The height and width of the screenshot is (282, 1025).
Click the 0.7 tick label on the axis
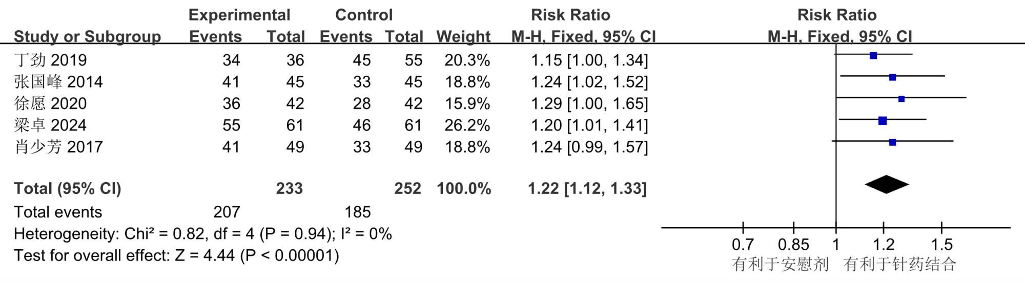743,245
